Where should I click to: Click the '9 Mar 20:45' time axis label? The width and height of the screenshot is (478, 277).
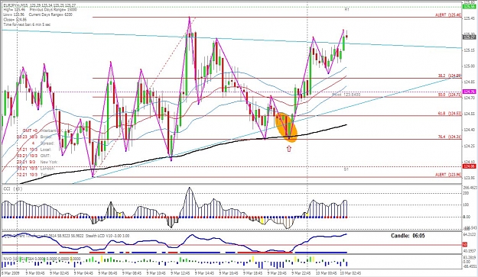tap(278, 272)
